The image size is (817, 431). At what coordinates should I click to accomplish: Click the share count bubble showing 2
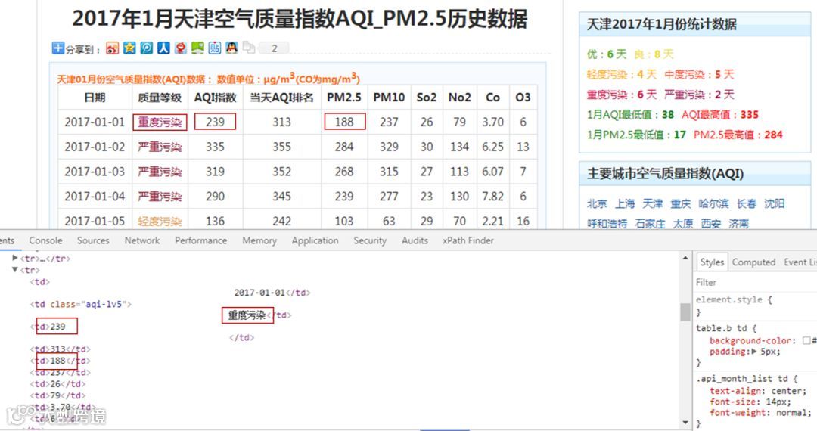click(x=274, y=48)
